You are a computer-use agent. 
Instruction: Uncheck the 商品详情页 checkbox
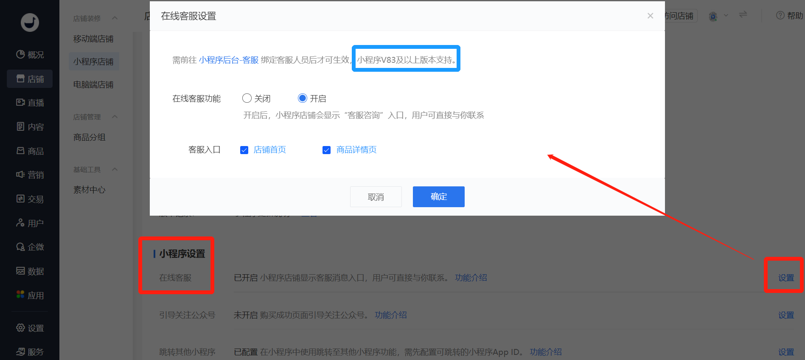[x=326, y=150]
